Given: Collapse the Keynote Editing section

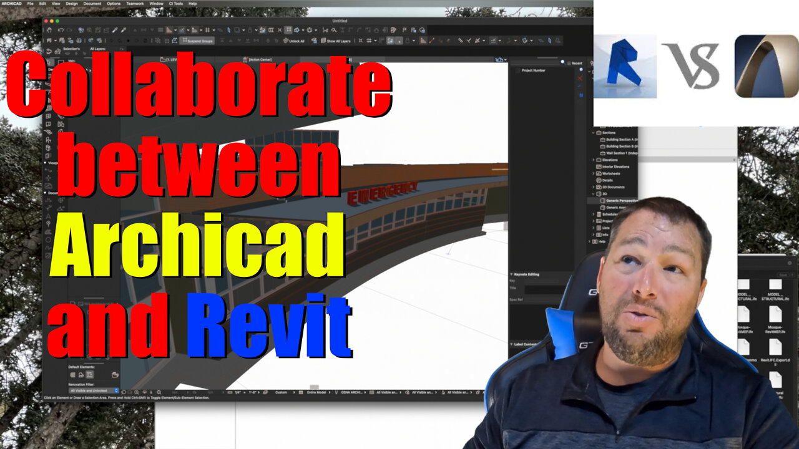Looking at the screenshot, I should (x=511, y=274).
